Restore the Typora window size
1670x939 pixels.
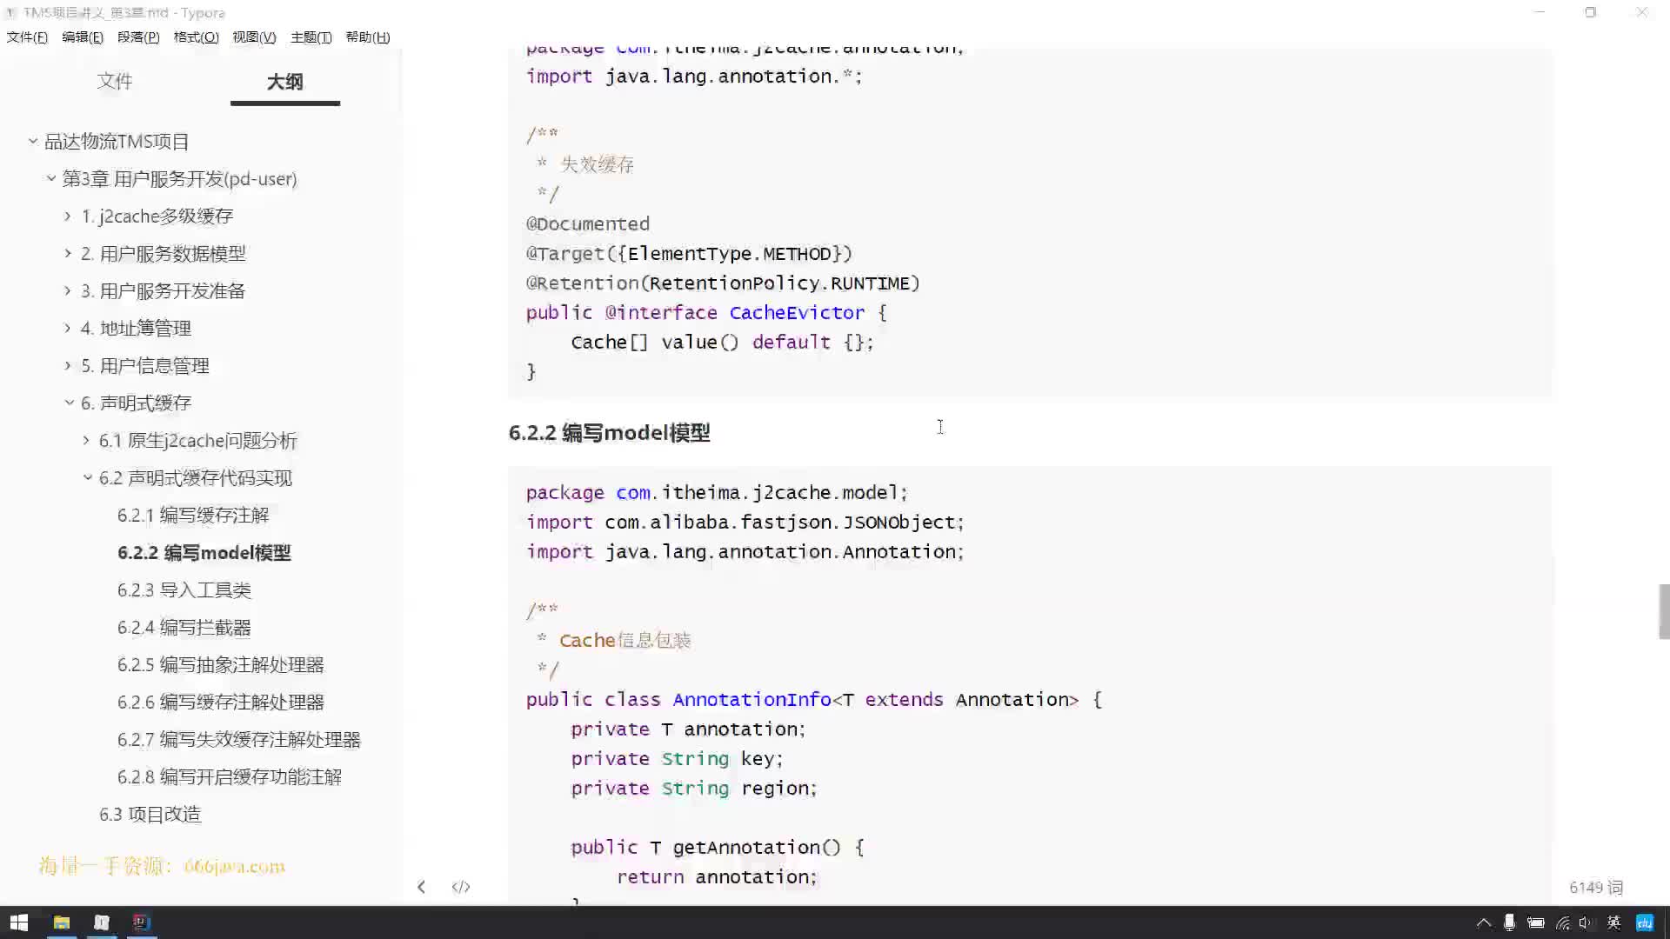[1591, 12]
